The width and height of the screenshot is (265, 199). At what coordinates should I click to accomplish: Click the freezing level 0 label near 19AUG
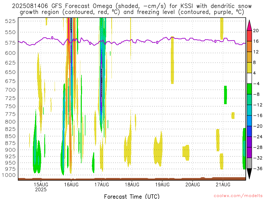pos(157,42)
